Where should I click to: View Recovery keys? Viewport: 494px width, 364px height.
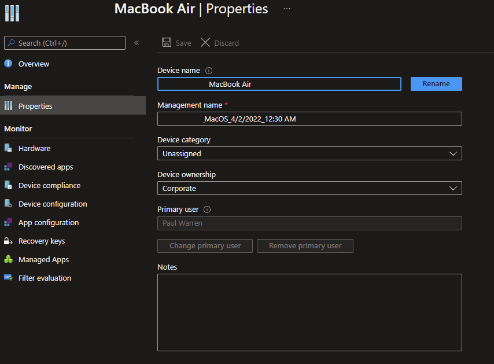pyautogui.click(x=42, y=241)
